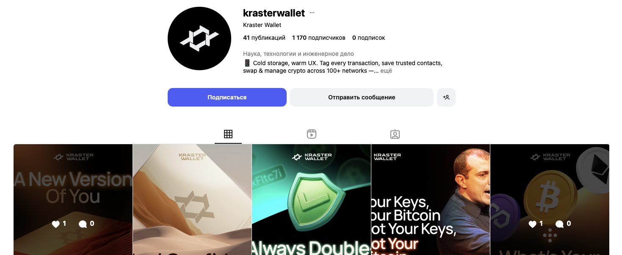Screen dimensions: 622x255
Task: Expand the bio by clicking ещё
Action: (x=386, y=71)
